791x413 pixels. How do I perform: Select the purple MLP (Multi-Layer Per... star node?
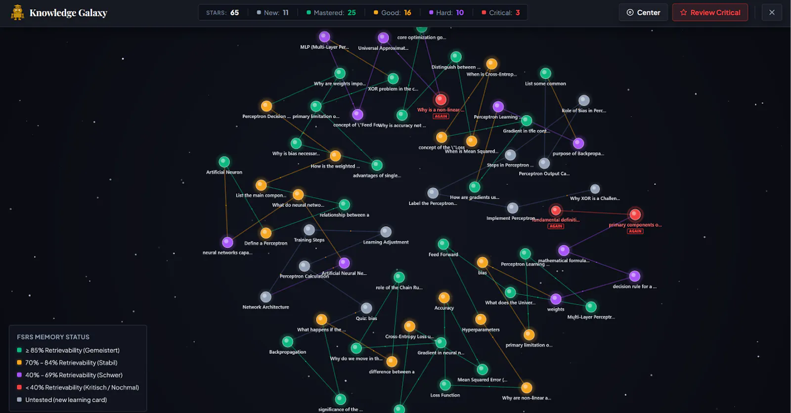tap(324, 37)
